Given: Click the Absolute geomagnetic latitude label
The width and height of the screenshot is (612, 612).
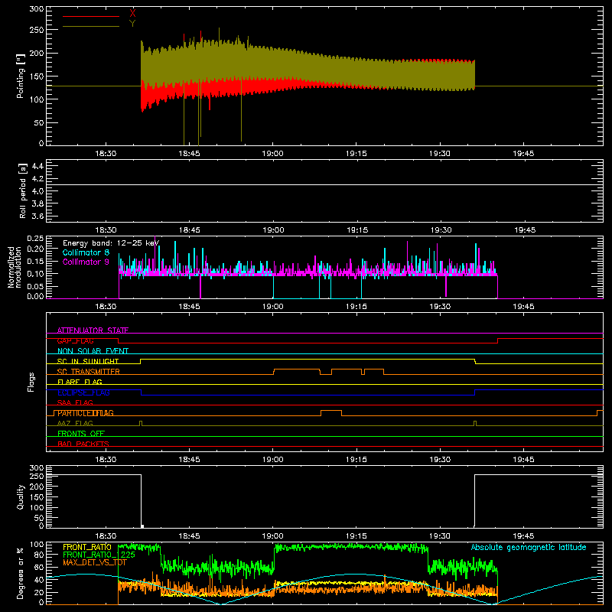Looking at the screenshot, I should (529, 547).
